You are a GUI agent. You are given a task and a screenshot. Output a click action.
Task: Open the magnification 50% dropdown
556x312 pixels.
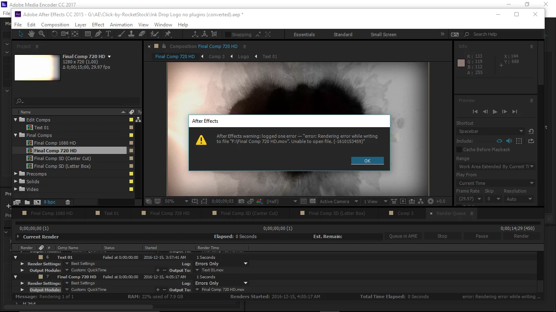click(177, 201)
